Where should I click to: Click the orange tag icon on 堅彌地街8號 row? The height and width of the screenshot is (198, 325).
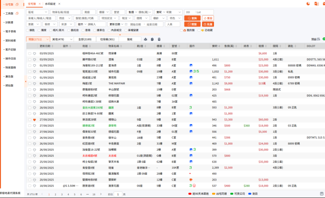pos(191,180)
